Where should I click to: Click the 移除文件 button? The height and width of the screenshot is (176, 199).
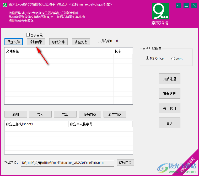point(58,42)
